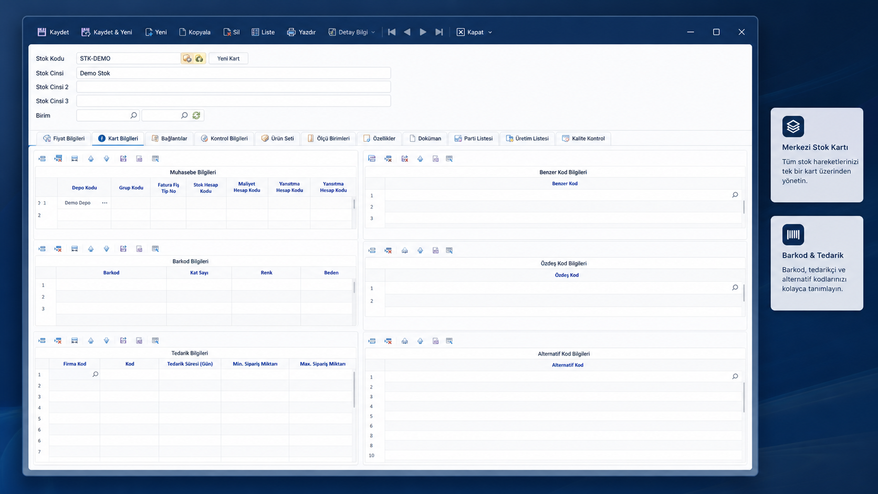Switch to the Üretim Listesi tab
This screenshot has width=878, height=494.
click(527, 139)
